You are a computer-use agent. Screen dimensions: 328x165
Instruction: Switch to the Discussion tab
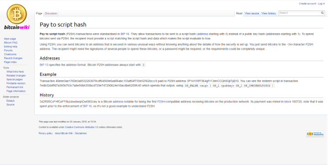[x=51, y=13]
